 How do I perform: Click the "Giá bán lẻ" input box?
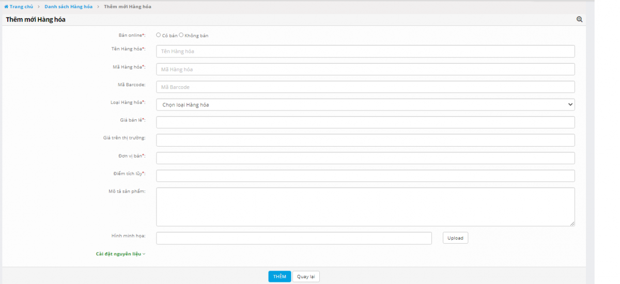coord(365,122)
